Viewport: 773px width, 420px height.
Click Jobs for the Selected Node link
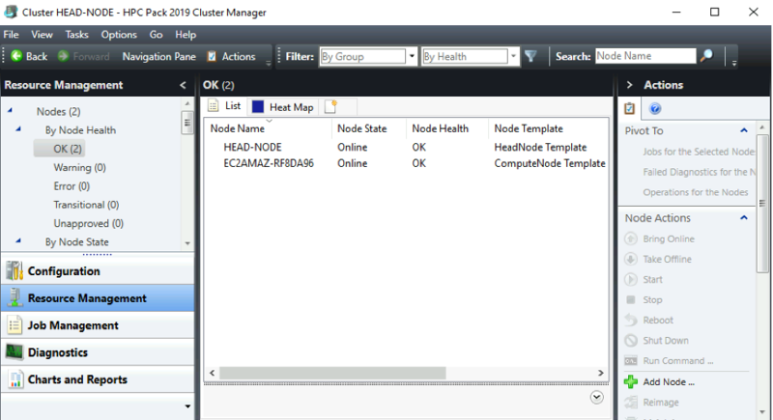coord(699,152)
